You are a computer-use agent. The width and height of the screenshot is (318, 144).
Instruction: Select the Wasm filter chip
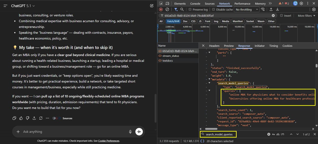click(x=261, y=21)
